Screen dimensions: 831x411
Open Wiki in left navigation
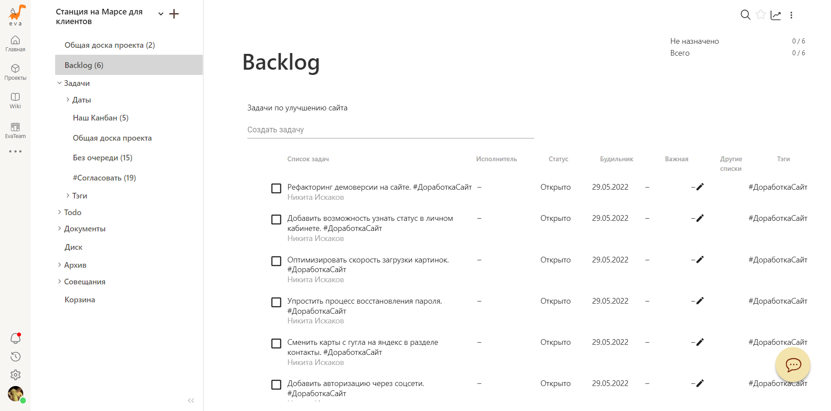pyautogui.click(x=15, y=100)
